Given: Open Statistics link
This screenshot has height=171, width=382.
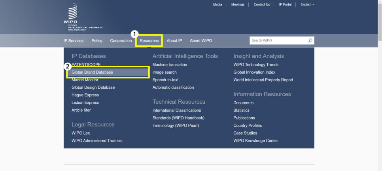Looking at the screenshot, I should tap(241, 110).
